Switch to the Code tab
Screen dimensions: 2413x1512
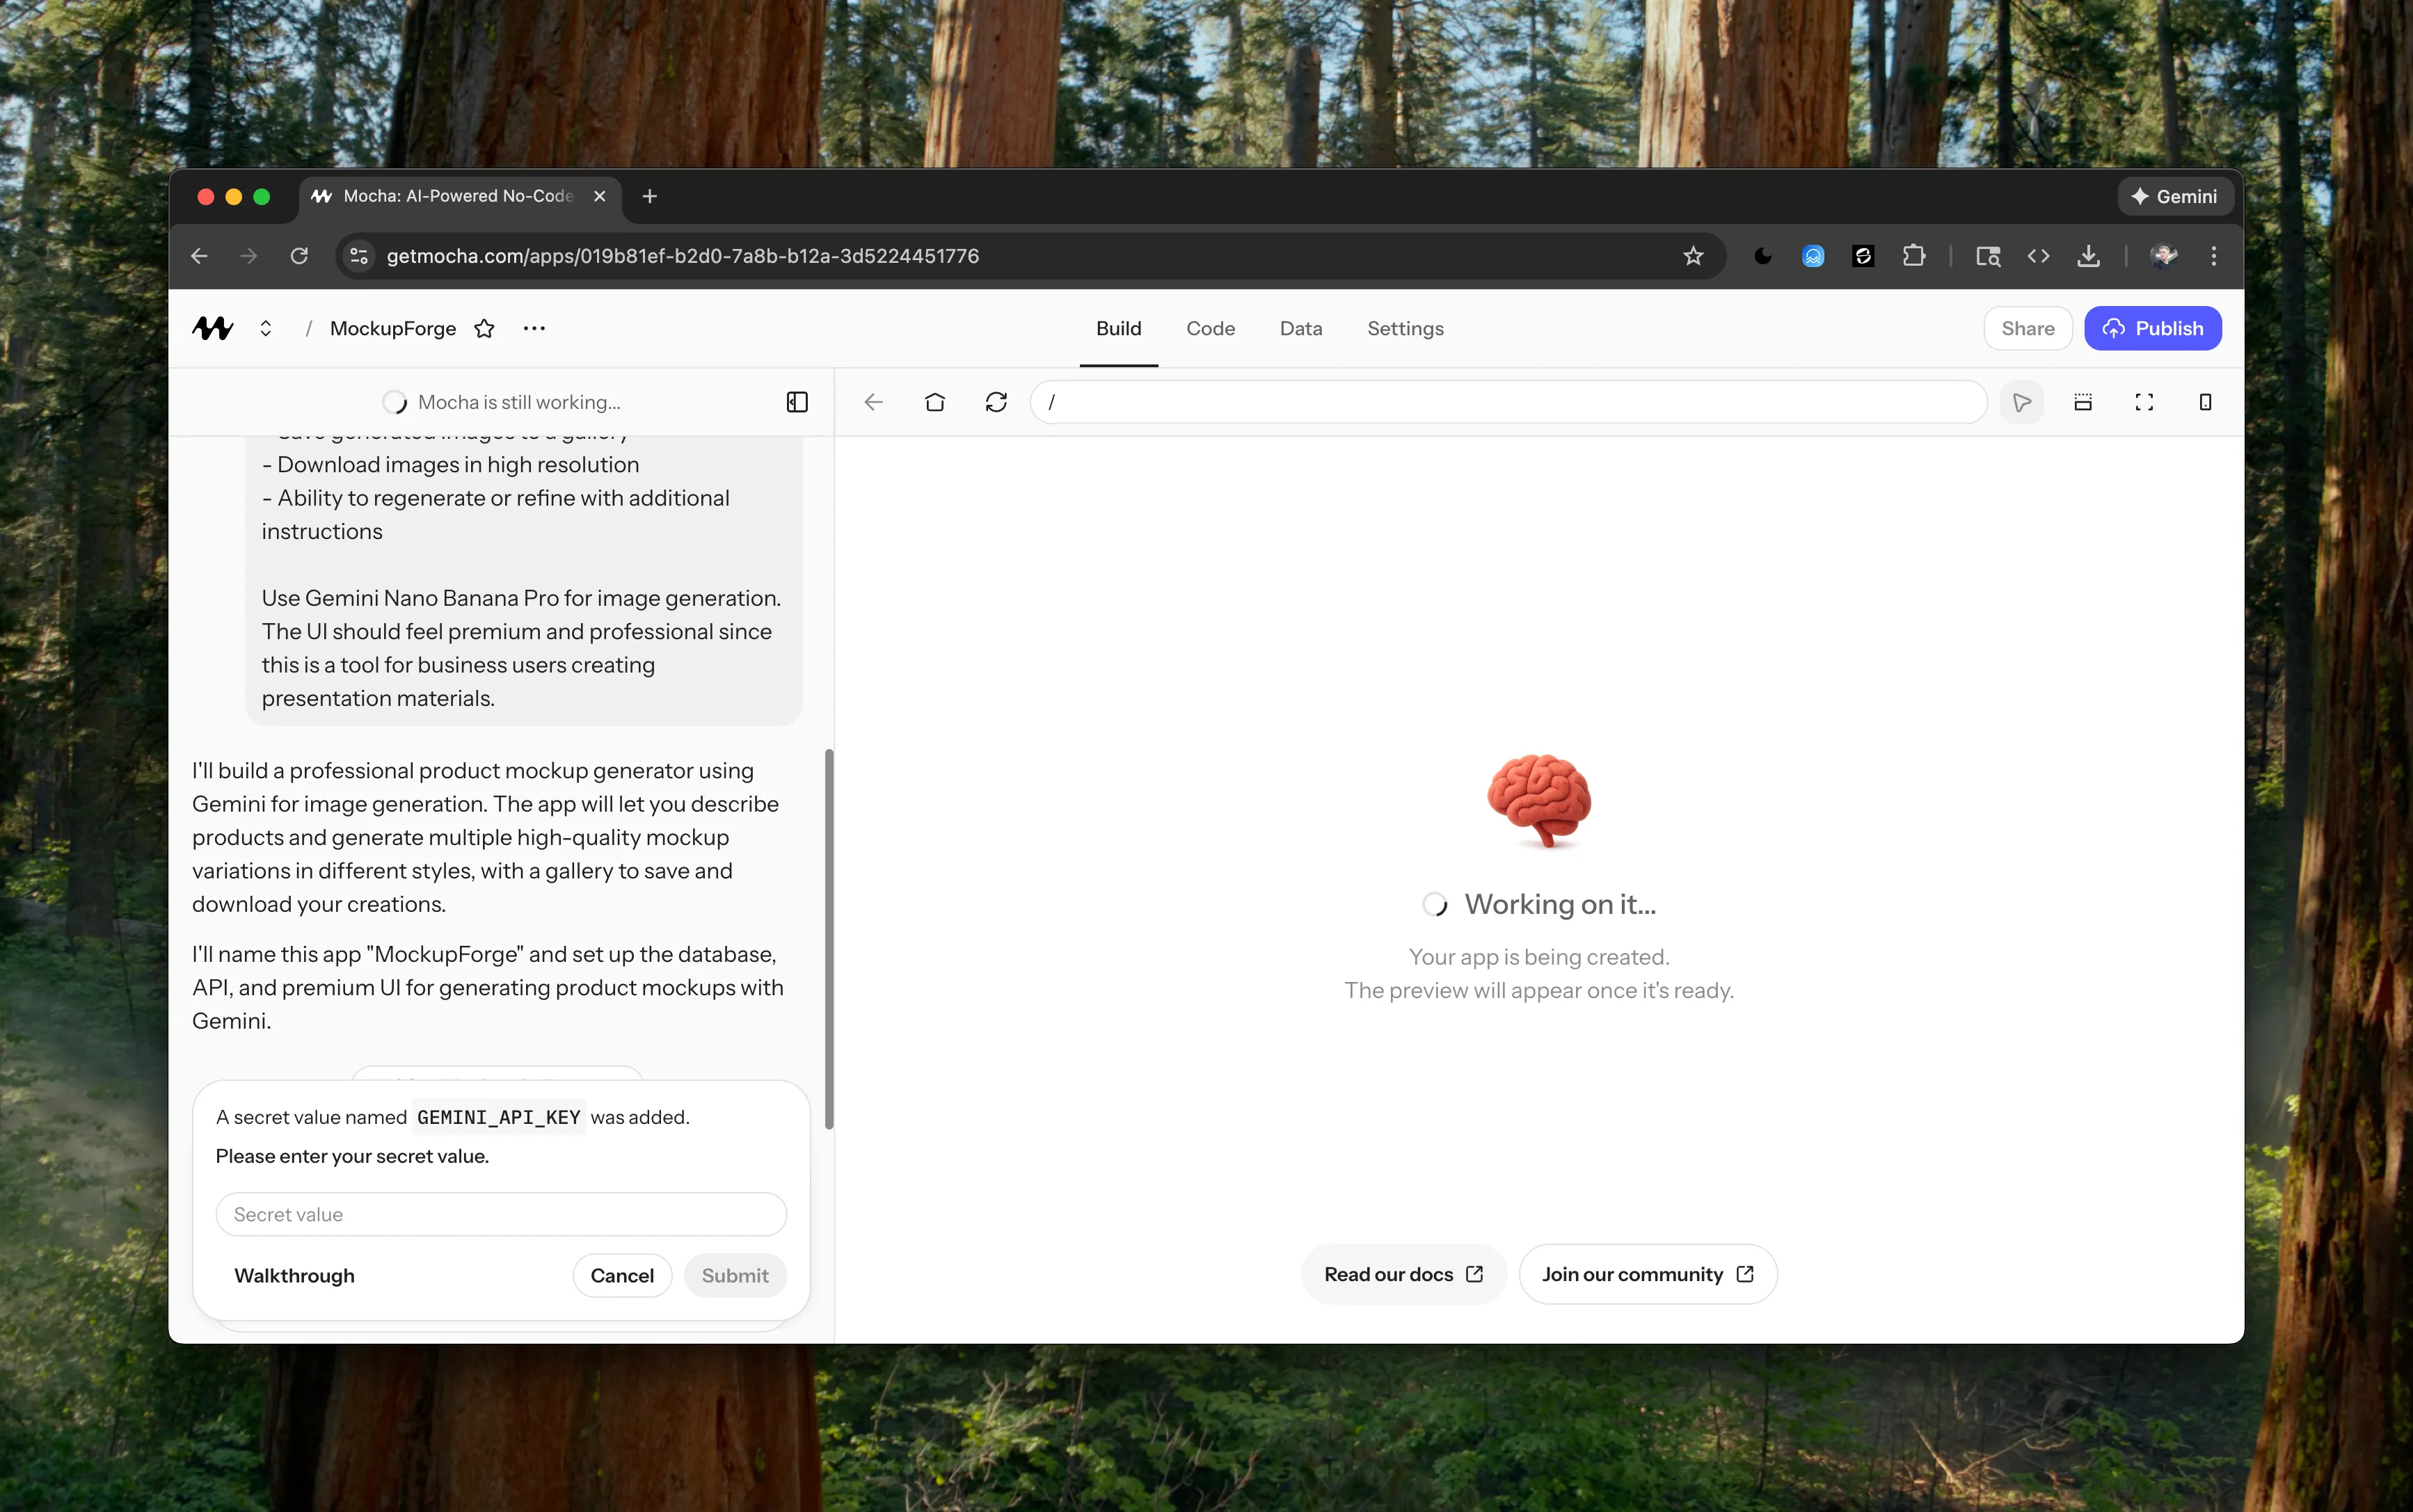pos(1209,328)
